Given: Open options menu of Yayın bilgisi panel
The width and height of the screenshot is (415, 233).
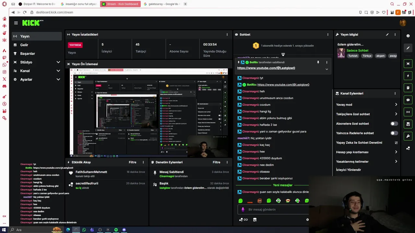Looking at the screenshot, I should coord(395,35).
